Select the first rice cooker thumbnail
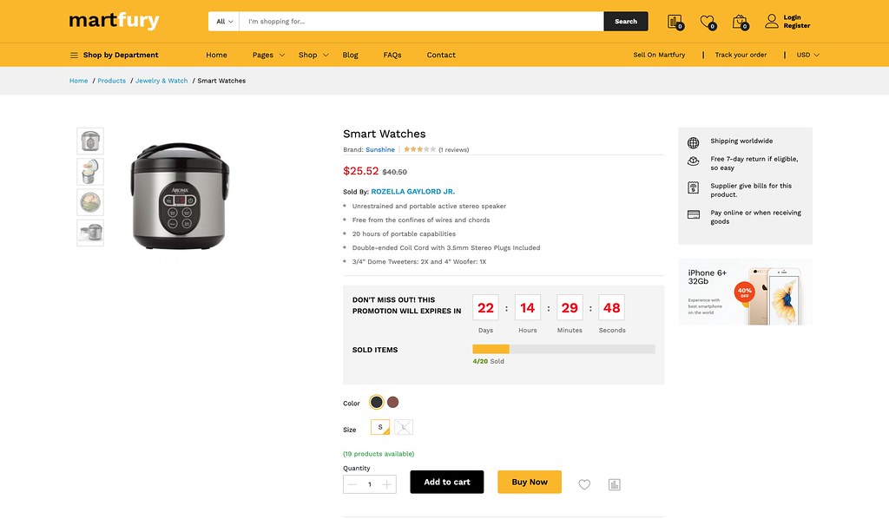This screenshot has height=519, width=889. (90, 141)
